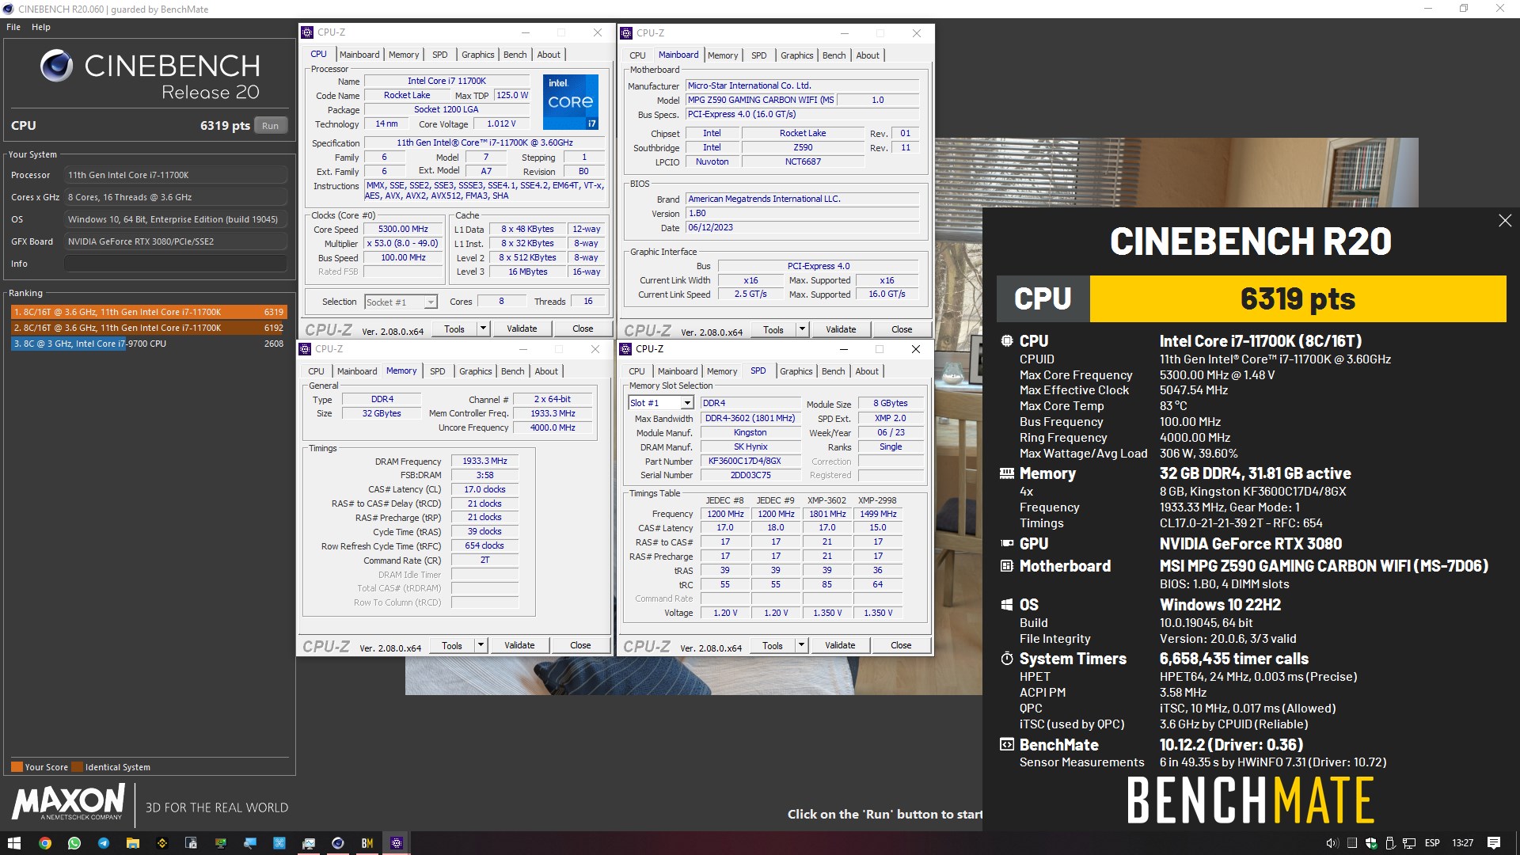Open the volume control in system tray

[x=1332, y=843]
